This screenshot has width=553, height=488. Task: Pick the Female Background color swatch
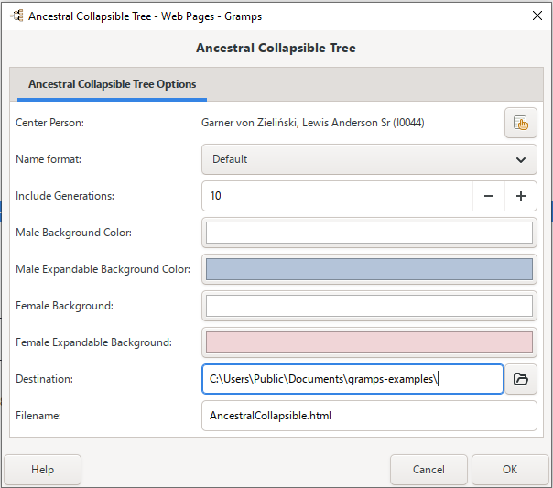pos(369,306)
